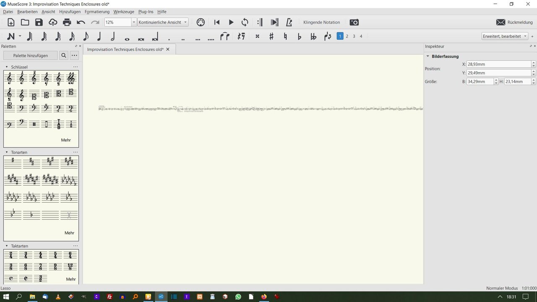Click 'Mehr' in the Schlüssel palette
The height and width of the screenshot is (302, 537).
click(x=66, y=140)
